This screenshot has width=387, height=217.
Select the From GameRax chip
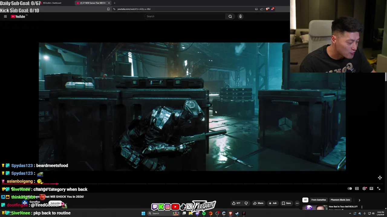(319, 200)
